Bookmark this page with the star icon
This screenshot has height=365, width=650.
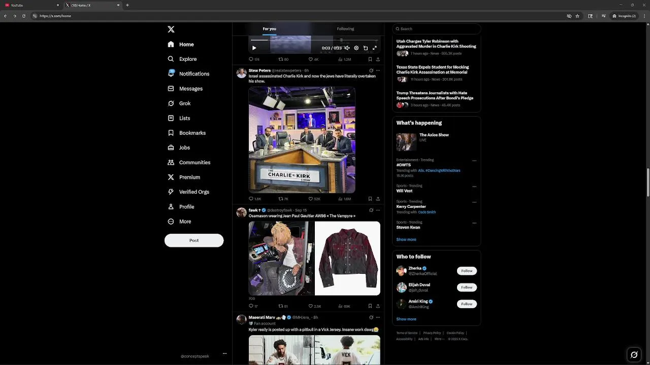pos(577,16)
